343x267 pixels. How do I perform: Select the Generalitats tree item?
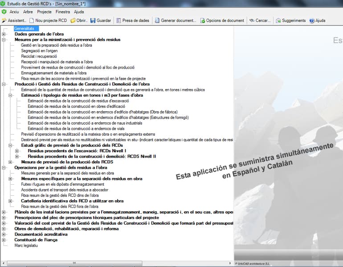pyautogui.click(x=26, y=28)
